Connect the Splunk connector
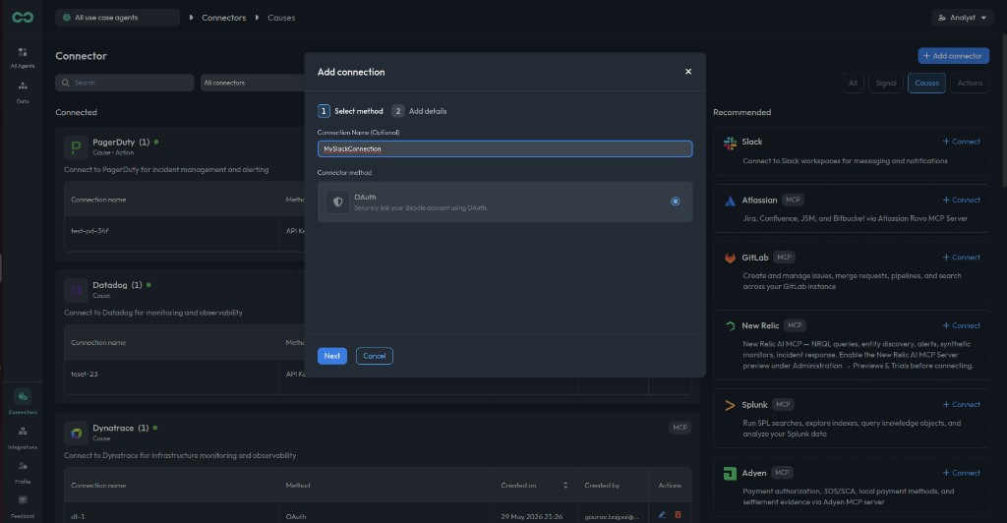This screenshot has height=523, width=1007. pyautogui.click(x=962, y=404)
